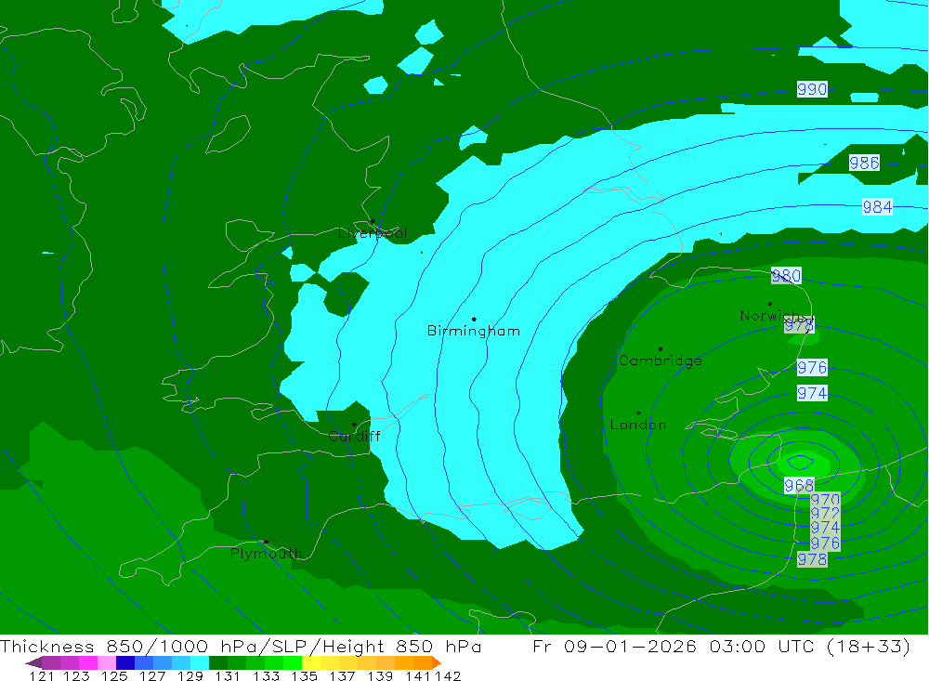The width and height of the screenshot is (929, 681).
Task: Click the 972 isobar label
Action: [825, 513]
